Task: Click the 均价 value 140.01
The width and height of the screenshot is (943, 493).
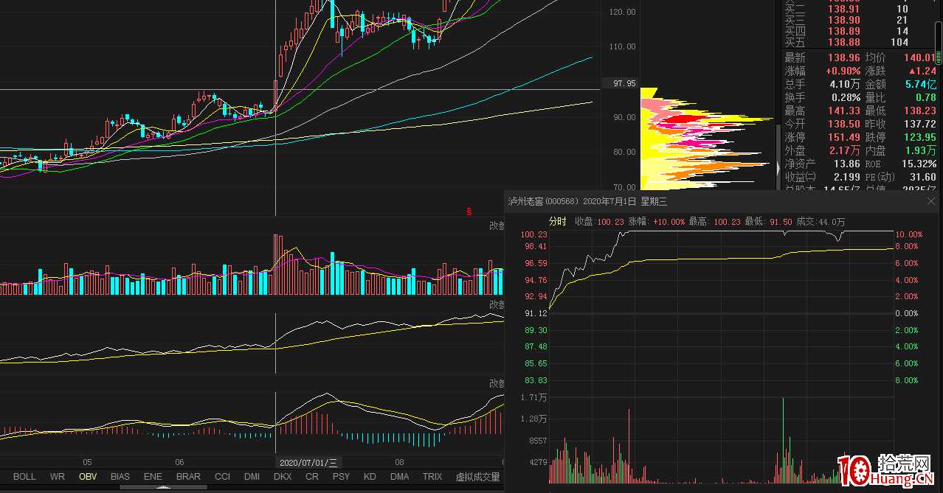Action: [920, 57]
